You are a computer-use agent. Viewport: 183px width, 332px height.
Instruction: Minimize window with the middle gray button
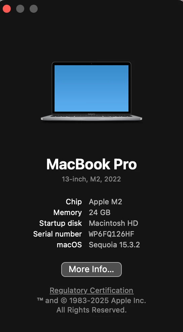pos(20,9)
